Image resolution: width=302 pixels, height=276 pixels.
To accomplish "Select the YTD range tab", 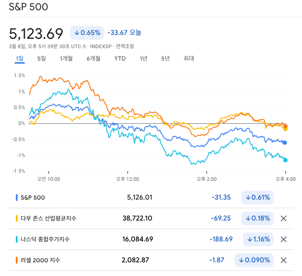I will coord(120,58).
